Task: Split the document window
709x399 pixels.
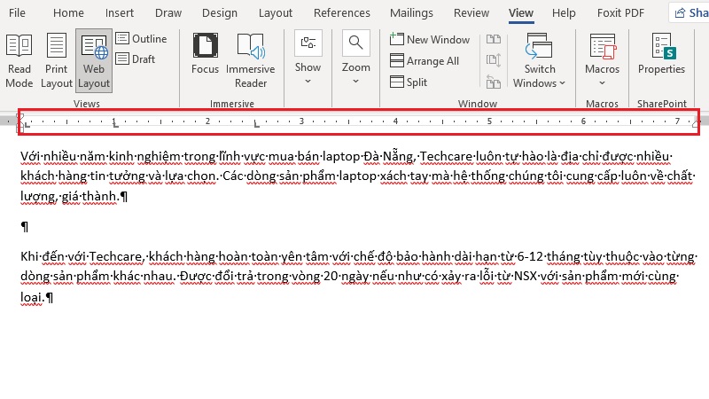Action: point(409,82)
